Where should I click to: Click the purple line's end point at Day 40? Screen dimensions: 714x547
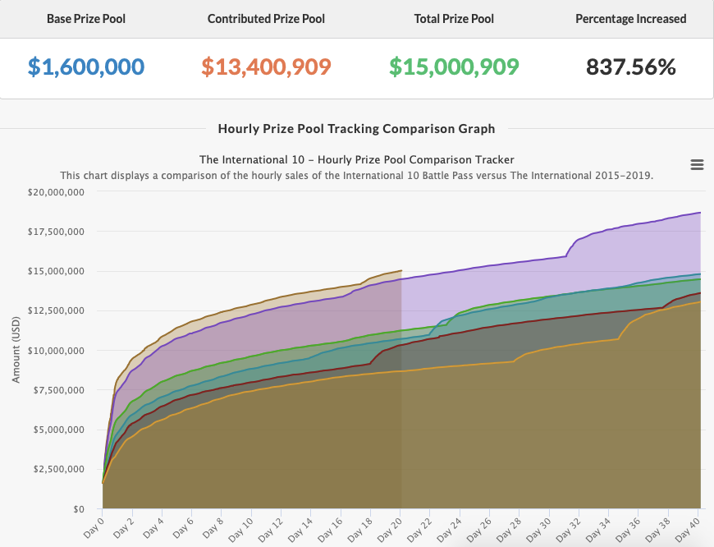coord(700,213)
